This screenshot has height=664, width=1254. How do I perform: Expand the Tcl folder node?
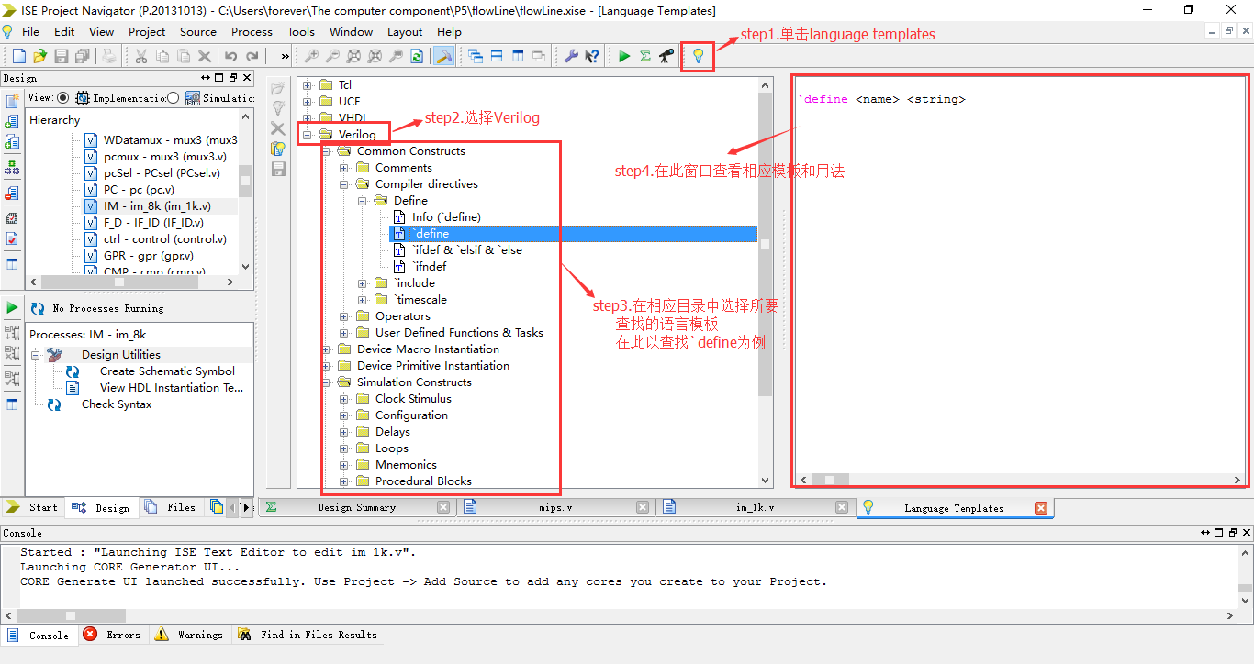pos(308,85)
